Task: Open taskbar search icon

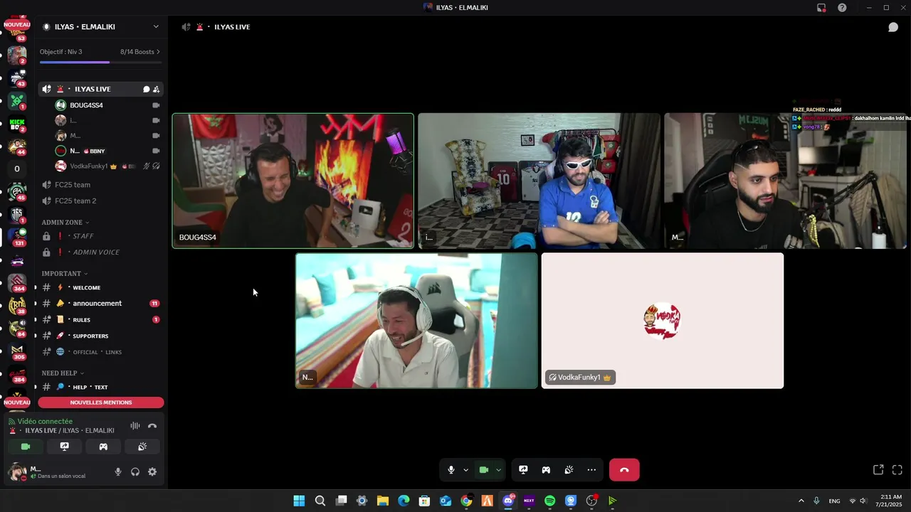Action: (x=320, y=501)
